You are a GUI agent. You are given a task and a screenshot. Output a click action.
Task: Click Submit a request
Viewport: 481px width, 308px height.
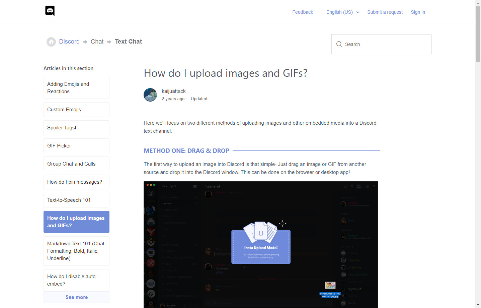pyautogui.click(x=385, y=12)
